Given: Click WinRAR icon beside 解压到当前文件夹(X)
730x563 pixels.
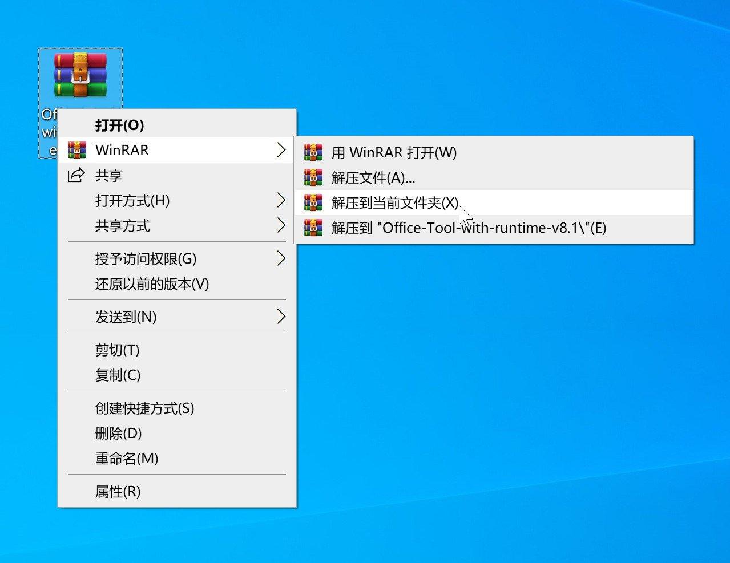Looking at the screenshot, I should click(x=313, y=202).
